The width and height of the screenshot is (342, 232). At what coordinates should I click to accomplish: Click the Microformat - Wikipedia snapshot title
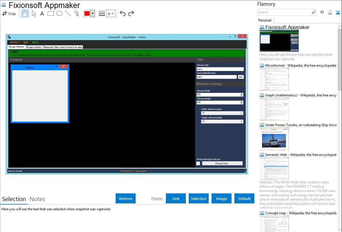coord(301,66)
